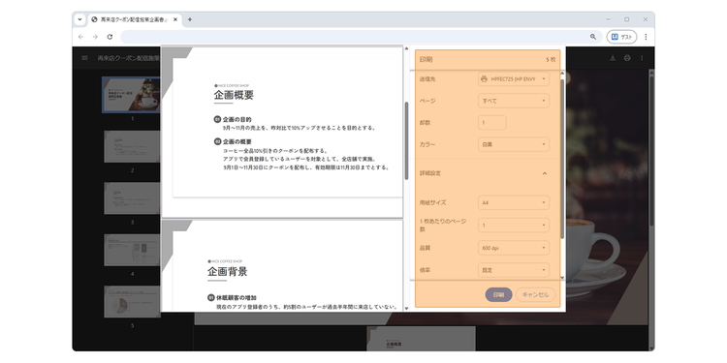The width and height of the screenshot is (727, 363).
Task: Open PDF viewer more options menu
Action: pos(642,58)
